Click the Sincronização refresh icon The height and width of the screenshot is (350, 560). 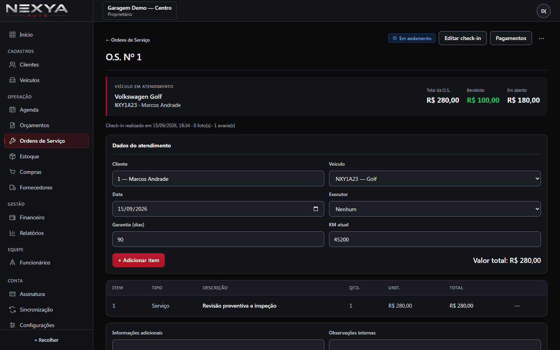tap(12, 310)
